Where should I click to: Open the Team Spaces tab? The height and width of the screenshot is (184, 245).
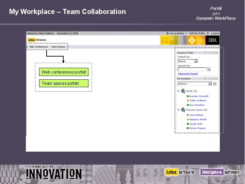pyautogui.click(x=58, y=47)
